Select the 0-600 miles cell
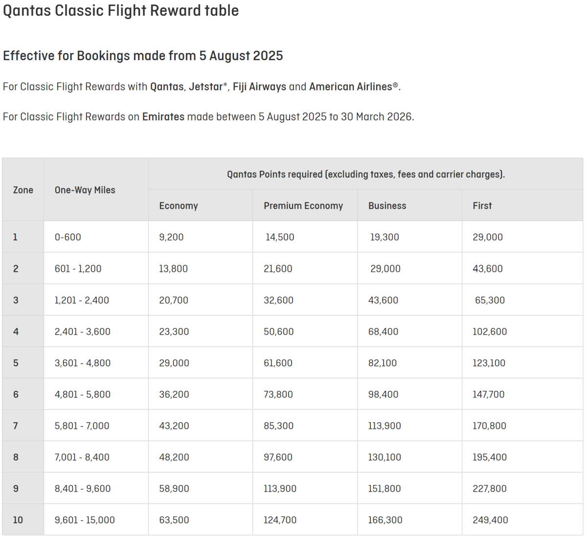The image size is (587, 538). [x=68, y=237]
